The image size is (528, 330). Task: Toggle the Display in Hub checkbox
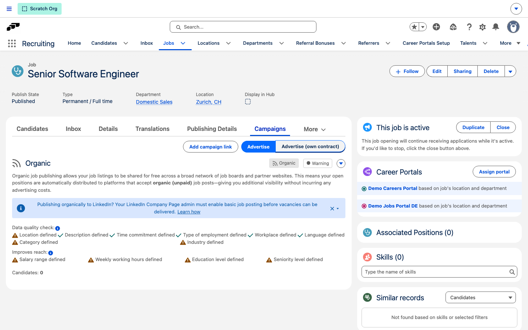tap(248, 102)
